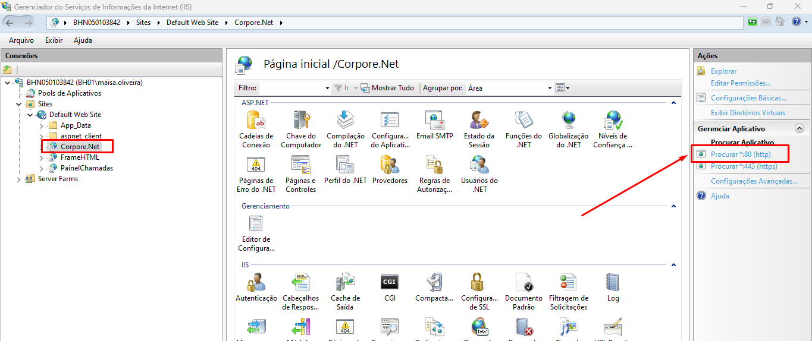Click the refresh page toolbar icon

point(753,22)
